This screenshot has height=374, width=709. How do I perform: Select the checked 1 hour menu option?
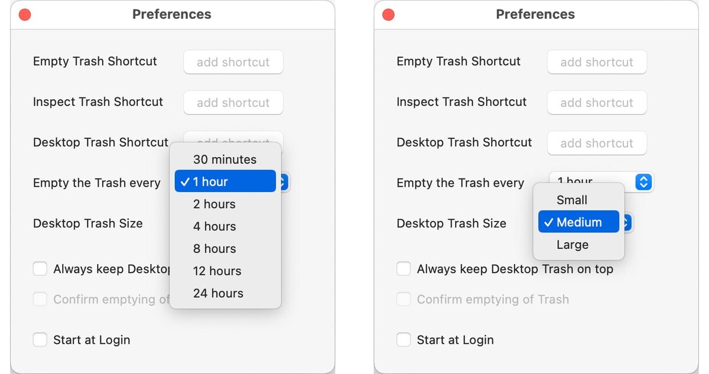click(x=225, y=181)
